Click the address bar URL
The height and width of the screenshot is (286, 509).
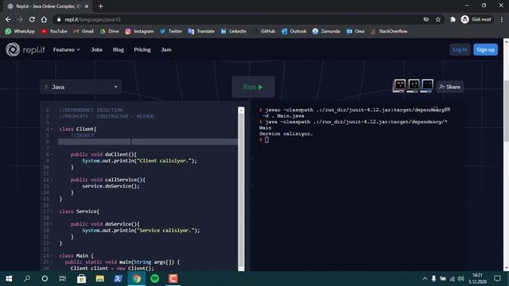pyautogui.click(x=92, y=19)
